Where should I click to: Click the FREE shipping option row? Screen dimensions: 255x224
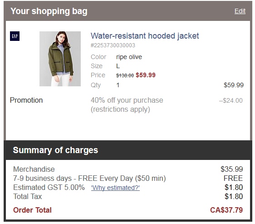click(x=128, y=178)
